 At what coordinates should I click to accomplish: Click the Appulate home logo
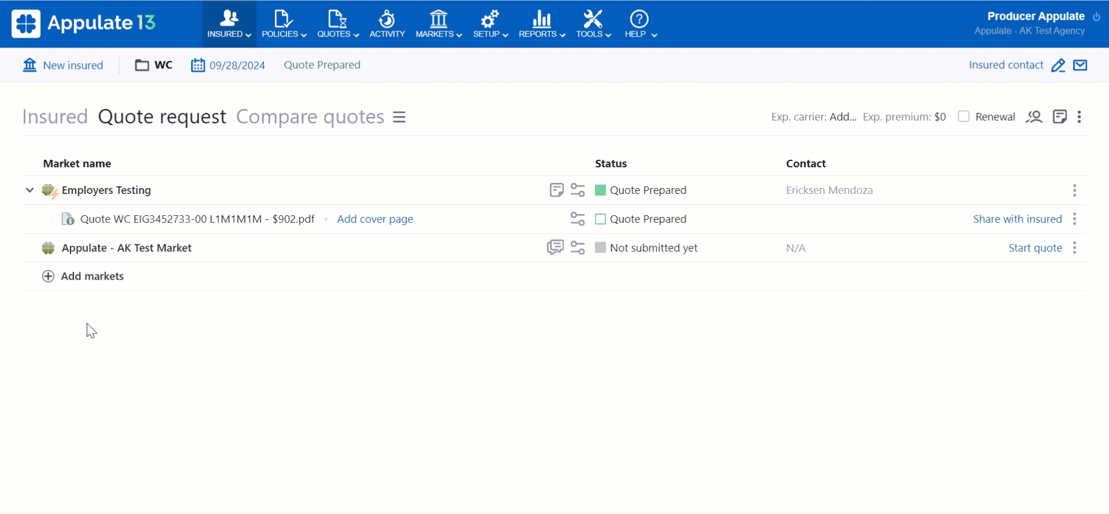83,23
